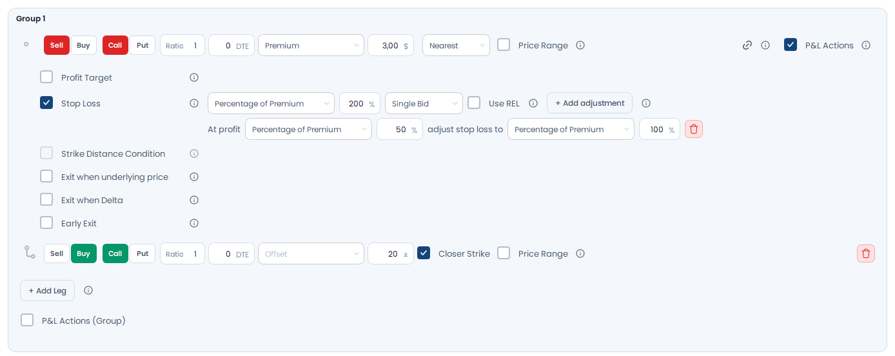Show info for Profit Target
The image size is (895, 356).
(194, 77)
